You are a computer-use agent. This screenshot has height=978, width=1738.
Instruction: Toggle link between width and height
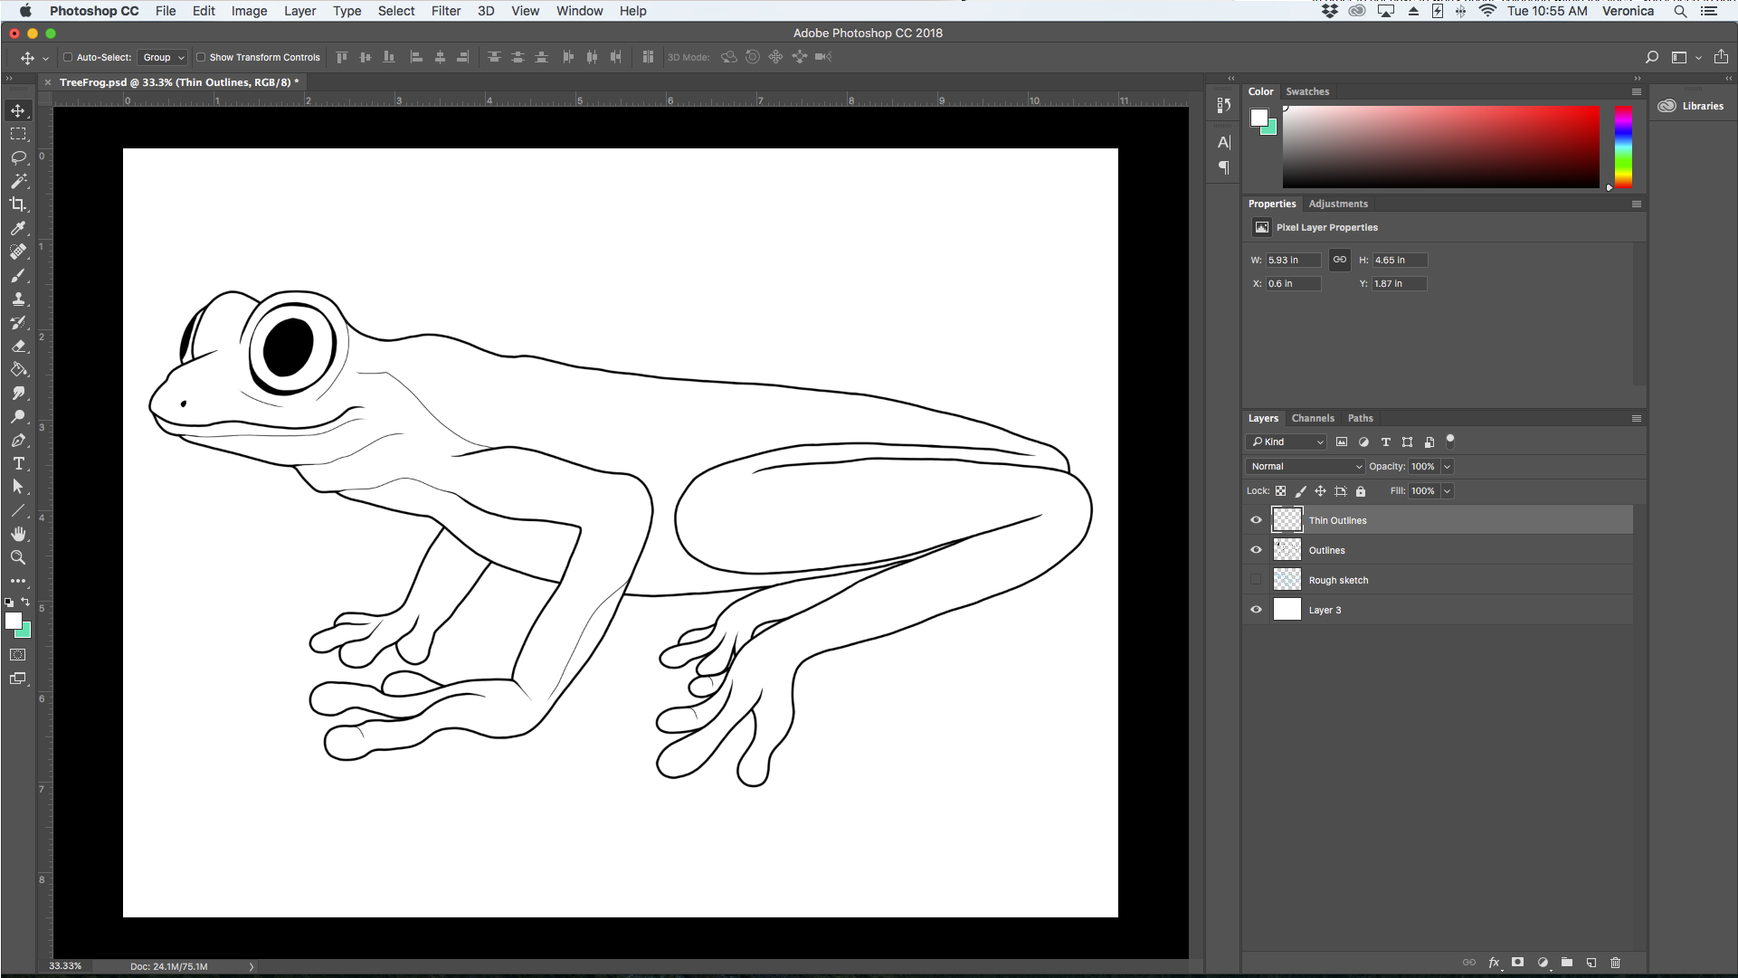coord(1340,260)
